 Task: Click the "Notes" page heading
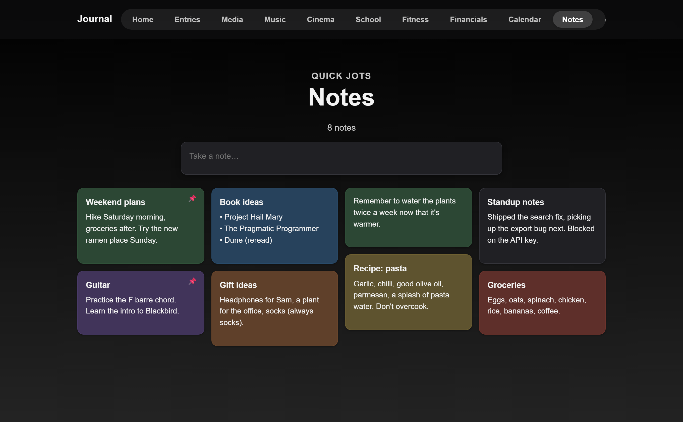tap(341, 97)
